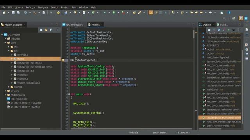This screenshot has width=250, height=140.
Task: Click Outline collapse all icon
Action: [209, 30]
